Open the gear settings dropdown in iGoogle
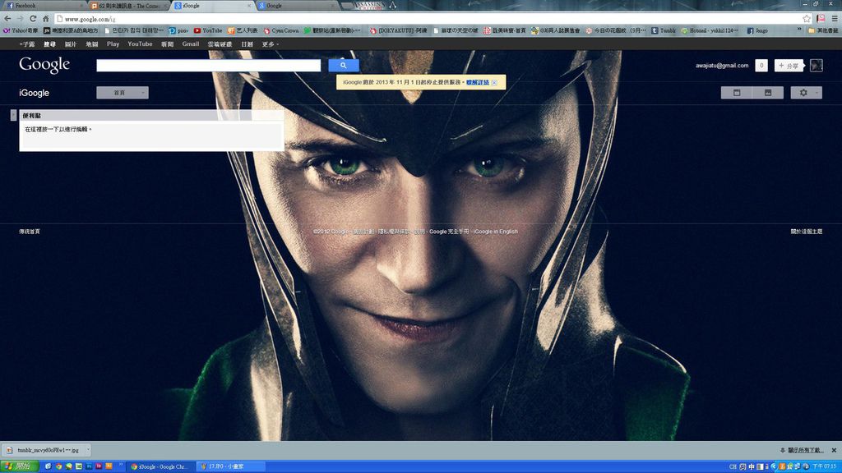Image resolution: width=842 pixels, height=473 pixels. coord(806,93)
